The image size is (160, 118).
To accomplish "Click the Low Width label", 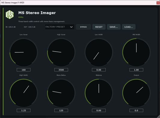I will [99, 35].
